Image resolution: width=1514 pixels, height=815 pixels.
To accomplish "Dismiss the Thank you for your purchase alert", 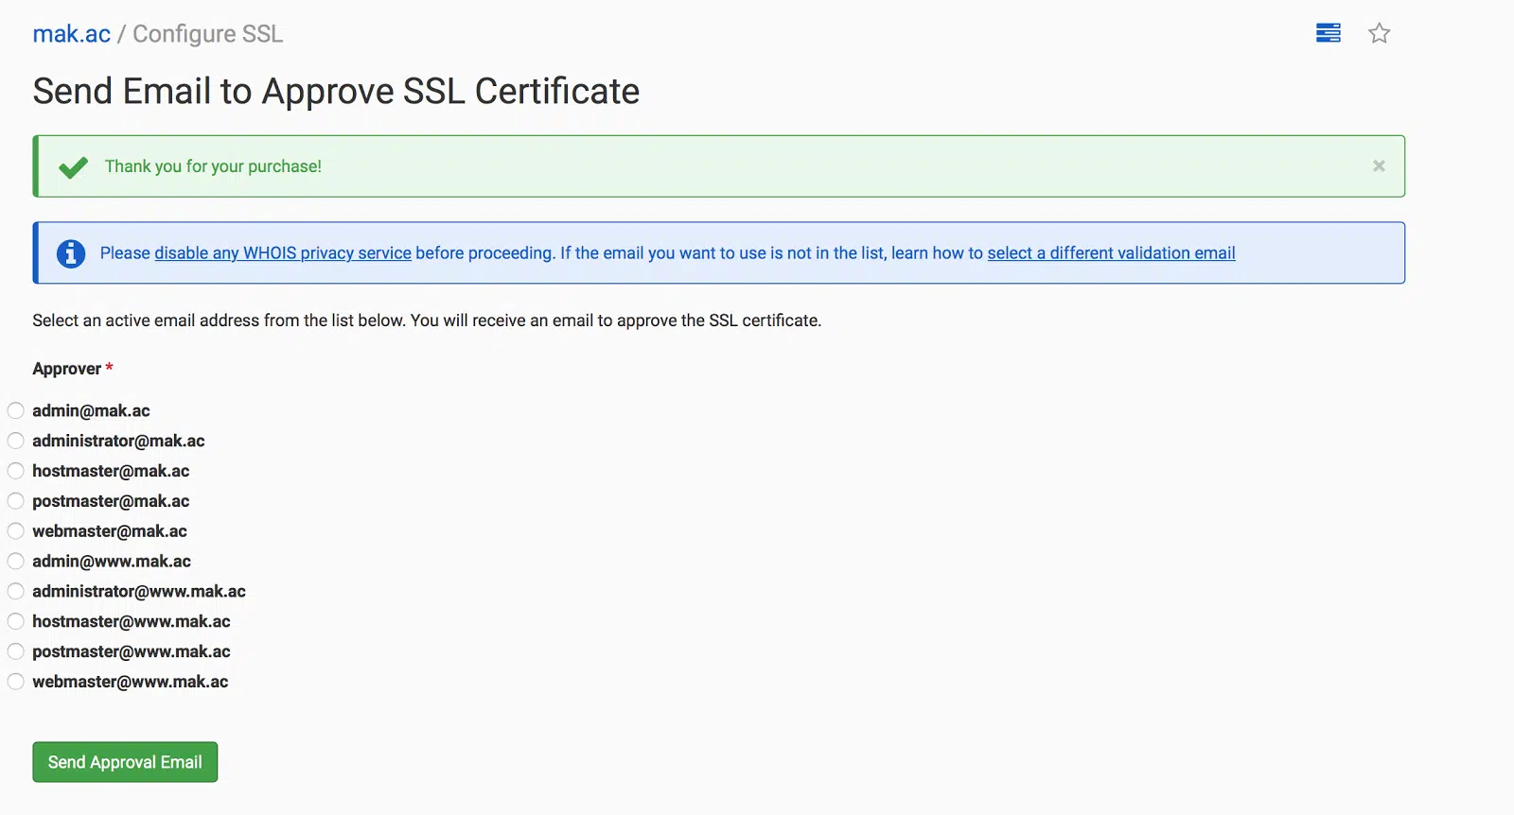I will pyautogui.click(x=1379, y=165).
